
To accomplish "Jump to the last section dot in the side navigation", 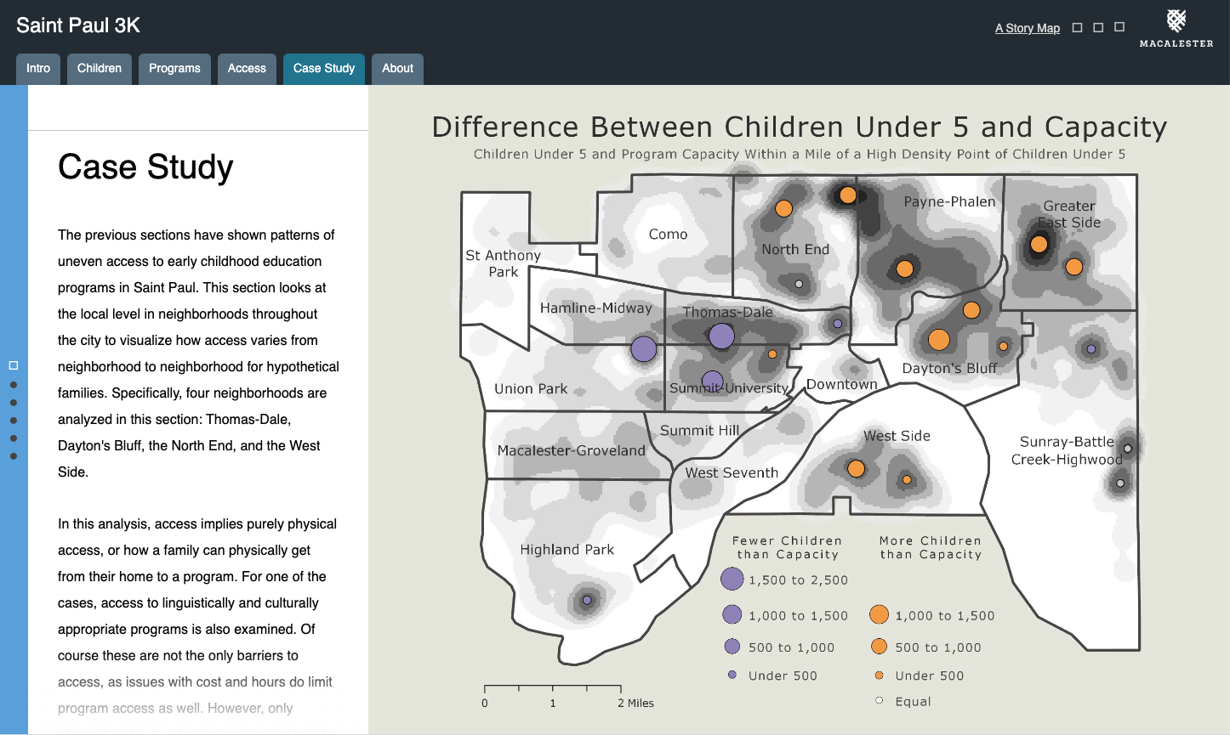I will click(x=14, y=456).
